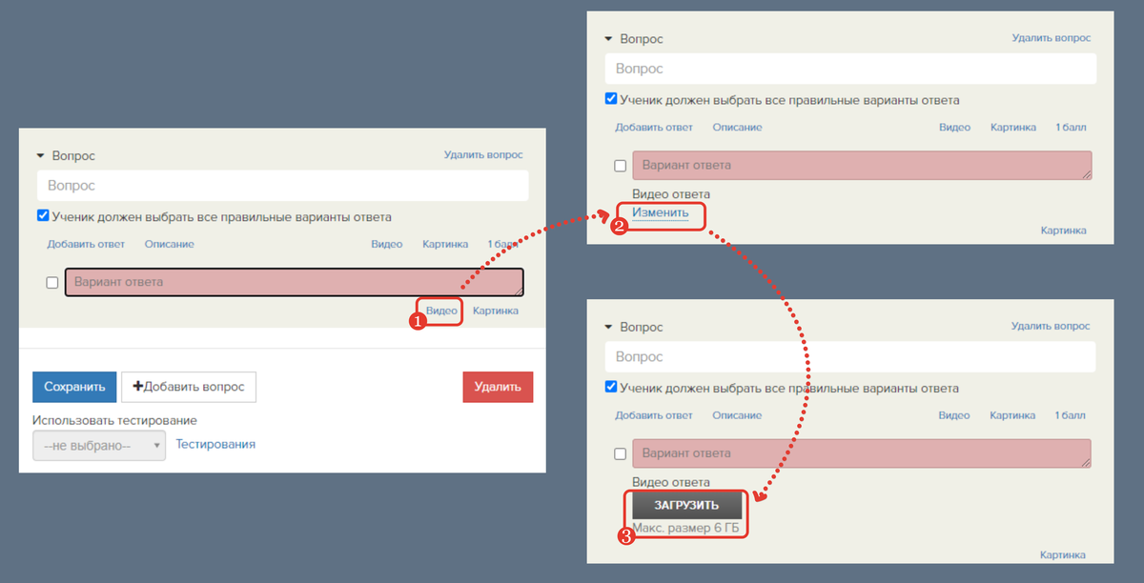Screen dimensions: 1144x583
Task: Click the blue Сохранить button
Action: click(74, 387)
